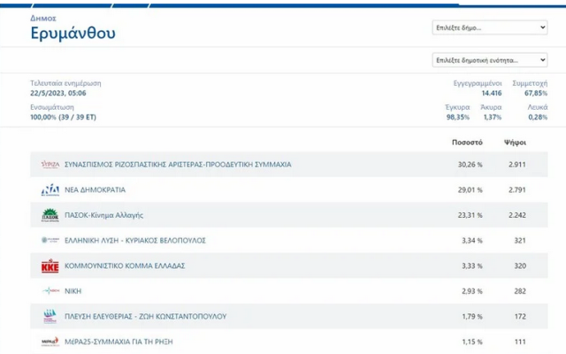This screenshot has height=354, width=566.
Task: Click the '1,37%' invalid votes value
Action: pos(493,117)
